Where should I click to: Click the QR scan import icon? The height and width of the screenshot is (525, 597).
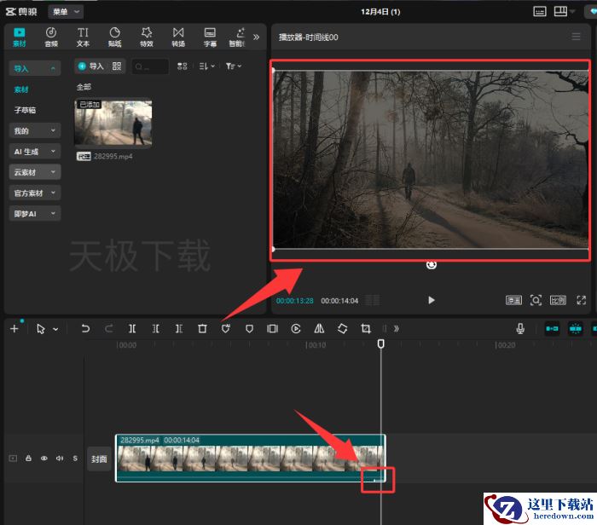tap(117, 66)
